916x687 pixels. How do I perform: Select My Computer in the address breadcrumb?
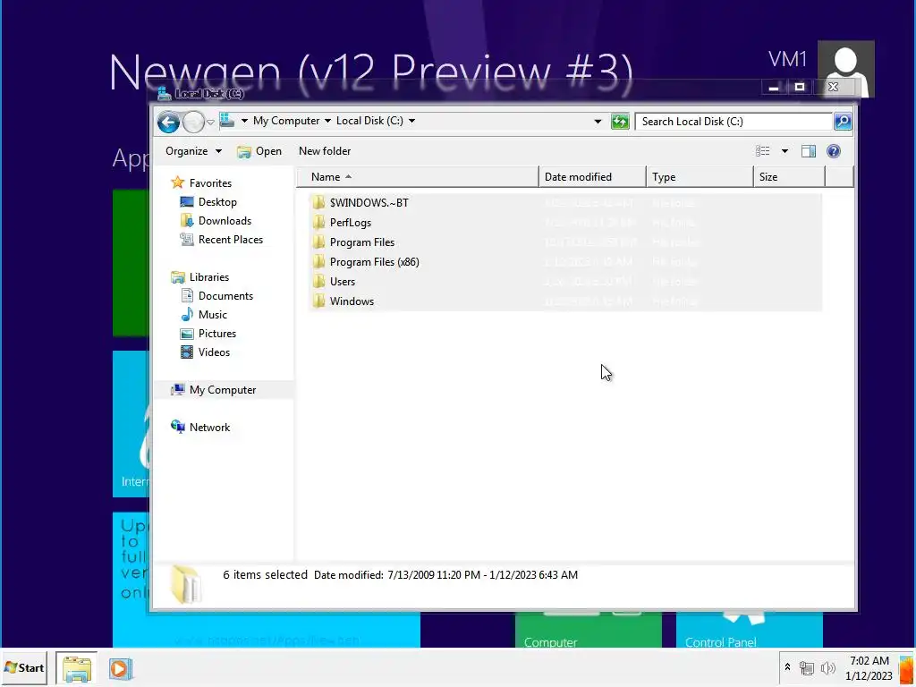coord(286,121)
